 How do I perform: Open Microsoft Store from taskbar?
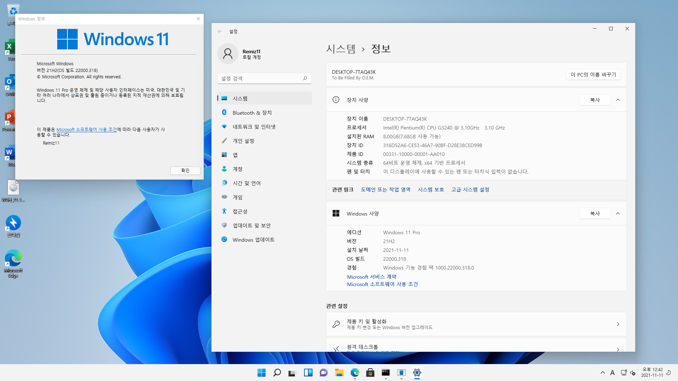point(370,373)
